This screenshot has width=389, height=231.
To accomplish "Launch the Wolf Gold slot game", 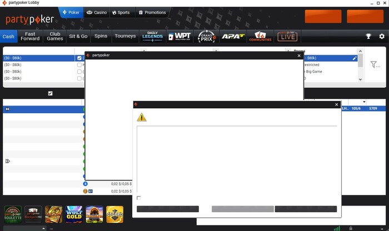I will pyautogui.click(x=74, y=214).
